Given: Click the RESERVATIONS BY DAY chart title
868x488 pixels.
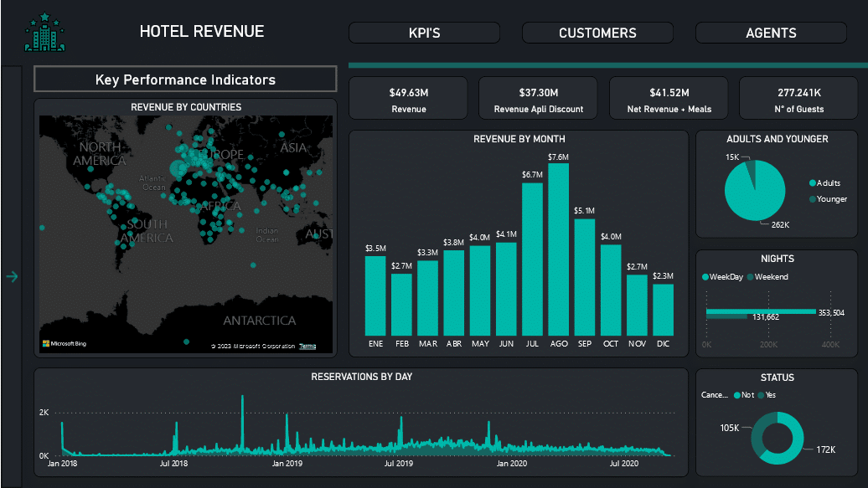Looking at the screenshot, I should click(361, 377).
